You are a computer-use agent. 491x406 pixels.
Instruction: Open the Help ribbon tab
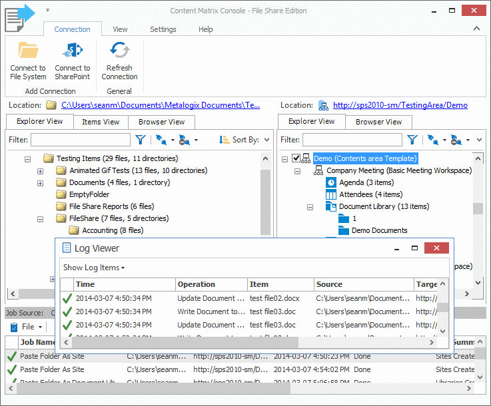tap(205, 29)
